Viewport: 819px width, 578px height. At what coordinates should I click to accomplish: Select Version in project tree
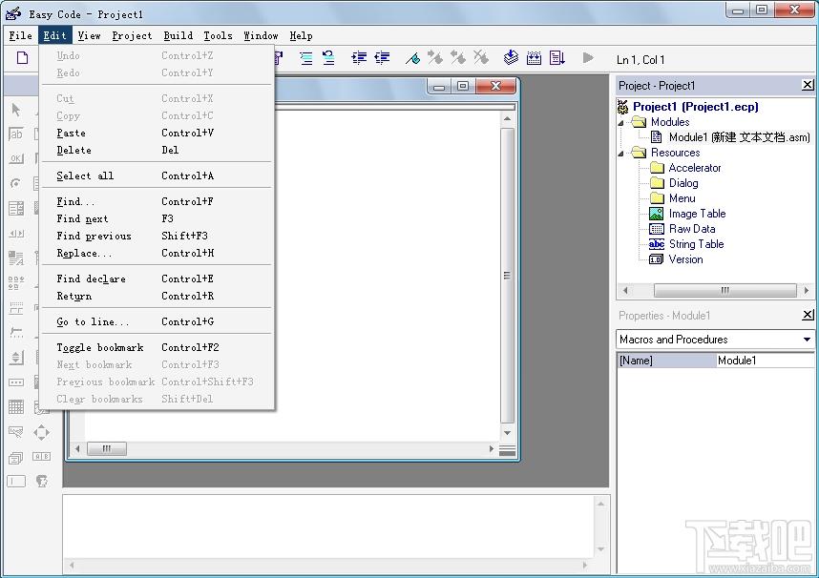point(685,259)
